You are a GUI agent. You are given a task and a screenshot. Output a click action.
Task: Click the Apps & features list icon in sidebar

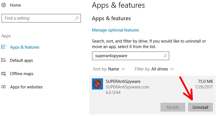pos(4,47)
